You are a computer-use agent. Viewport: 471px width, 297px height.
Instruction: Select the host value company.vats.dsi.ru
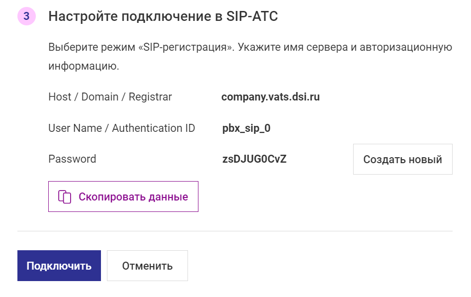click(x=271, y=97)
